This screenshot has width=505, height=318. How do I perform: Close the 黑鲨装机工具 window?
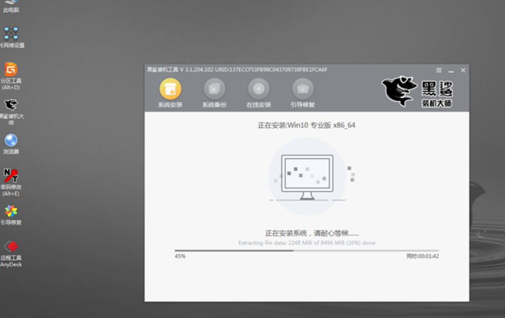(463, 70)
